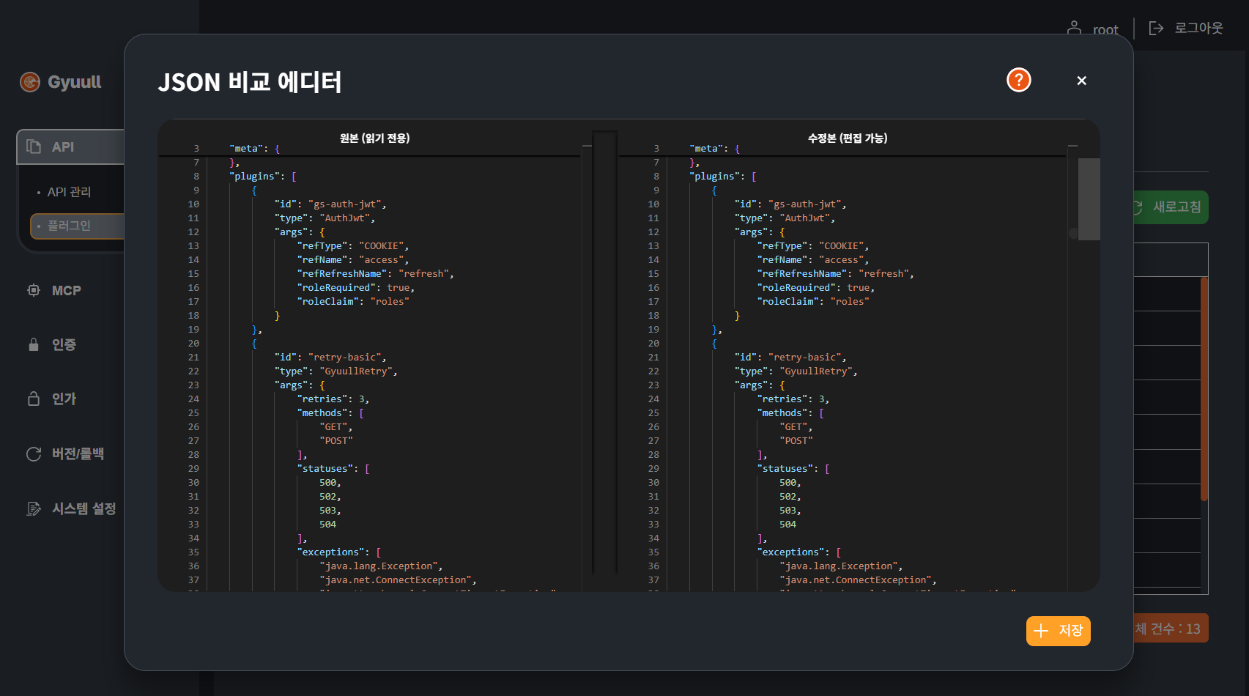Click the 버전/롤백 rotate icon
1249x696 pixels.
tap(34, 453)
